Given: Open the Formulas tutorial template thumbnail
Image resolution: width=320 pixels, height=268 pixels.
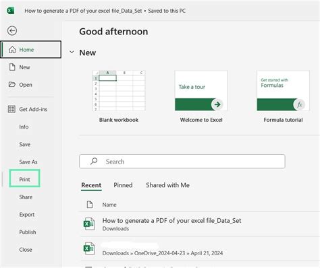Looking at the screenshot, I should (283, 90).
